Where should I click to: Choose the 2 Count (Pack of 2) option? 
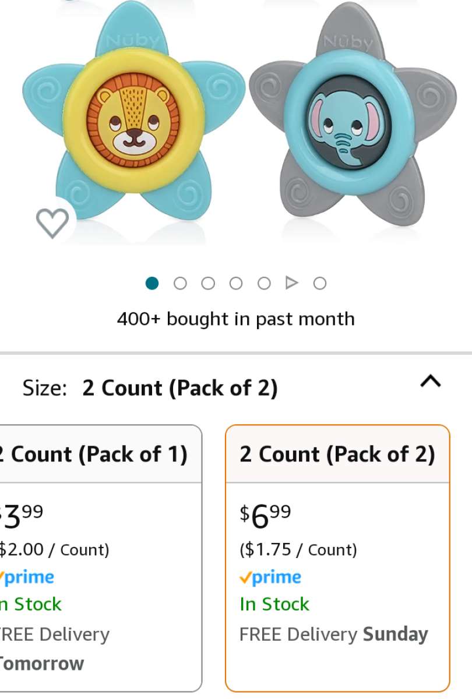[337, 455]
